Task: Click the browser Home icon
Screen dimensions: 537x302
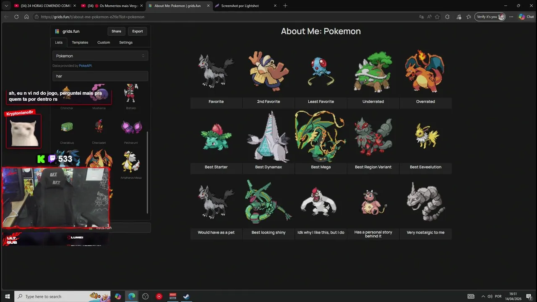Action: [26, 17]
